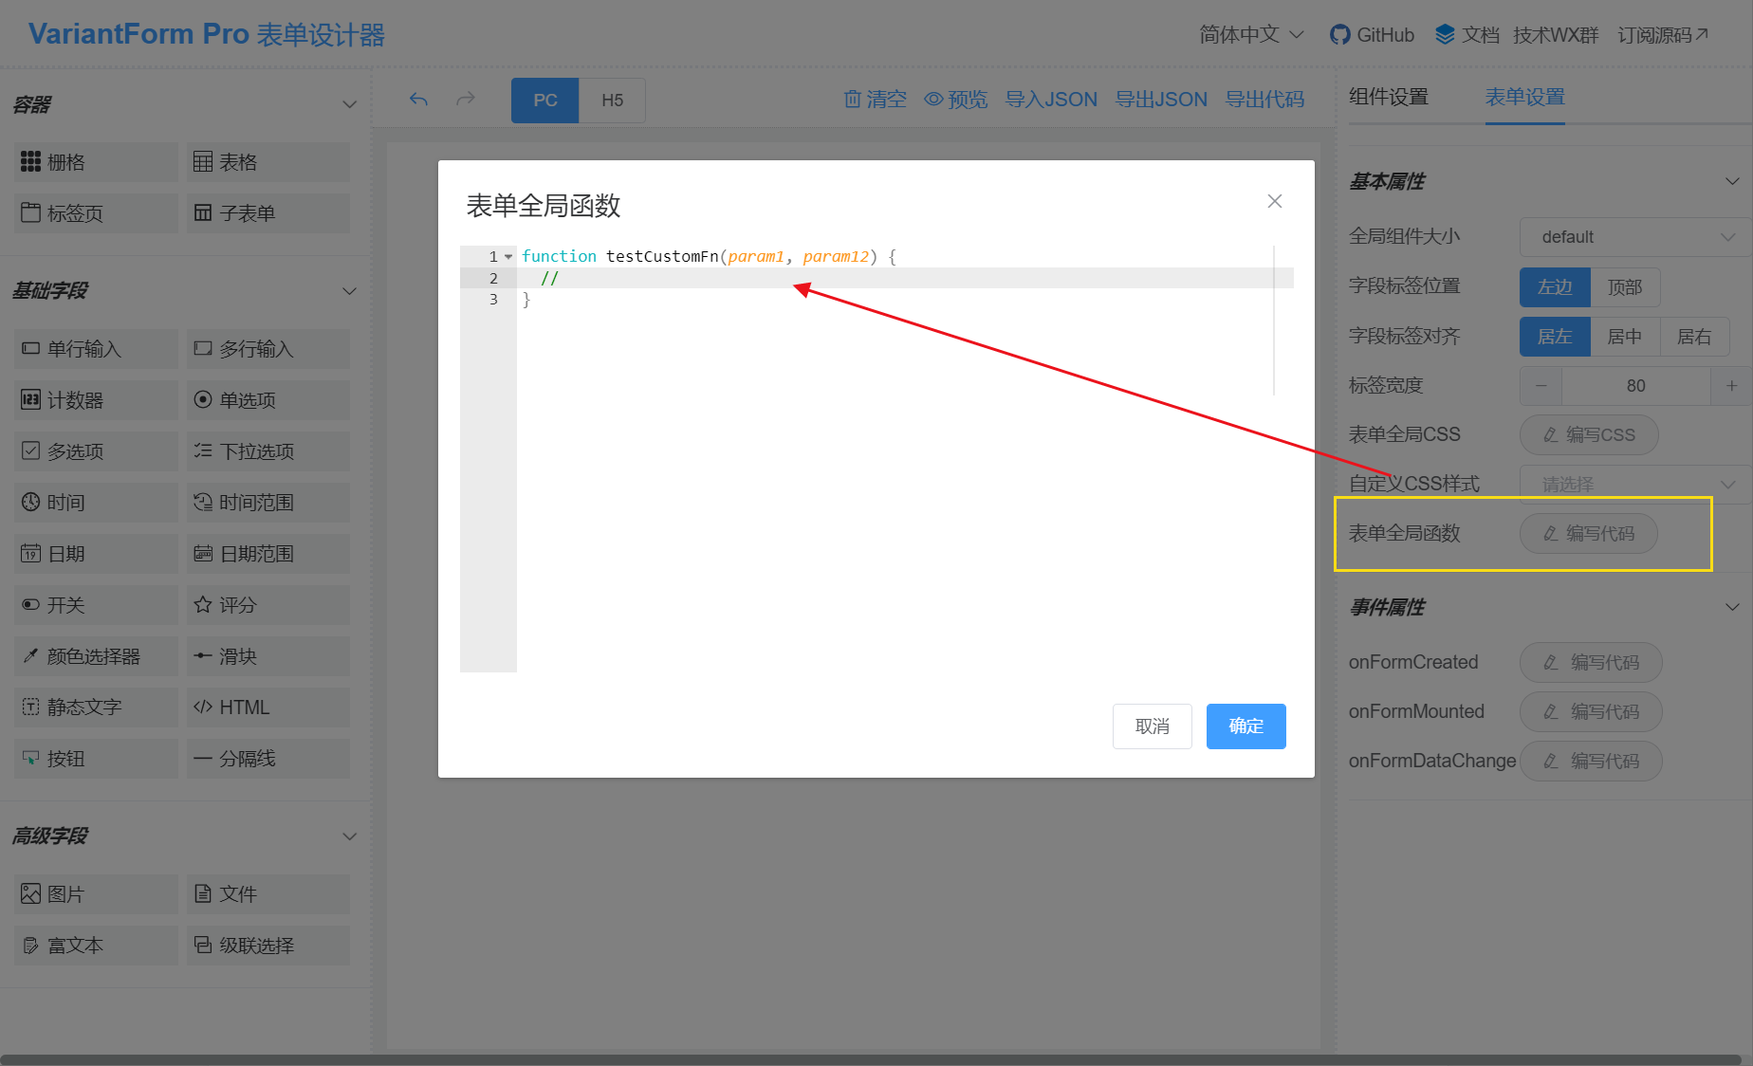Click the undo arrow icon

tap(418, 100)
